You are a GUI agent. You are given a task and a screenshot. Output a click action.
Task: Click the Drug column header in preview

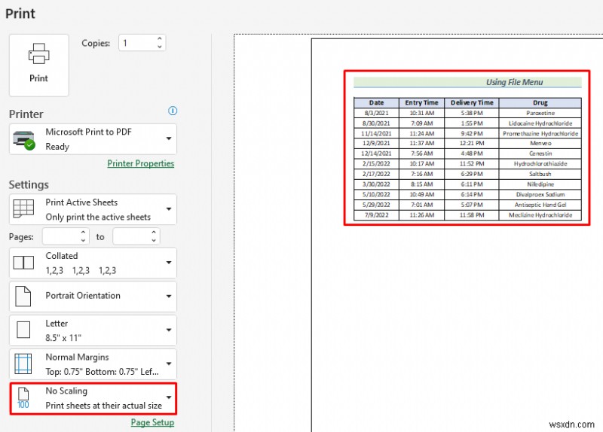(540, 102)
